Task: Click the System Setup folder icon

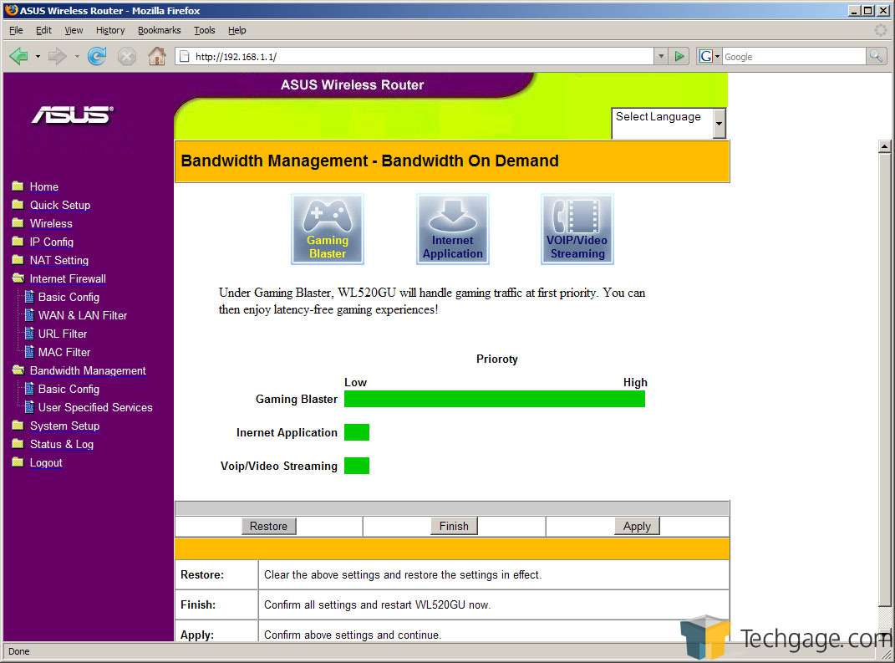Action: [x=18, y=426]
